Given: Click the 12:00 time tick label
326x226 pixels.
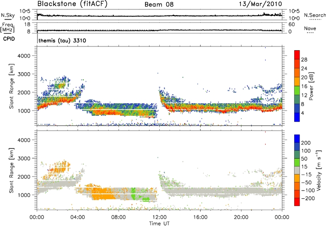Looking at the screenshot, I should point(159,217).
